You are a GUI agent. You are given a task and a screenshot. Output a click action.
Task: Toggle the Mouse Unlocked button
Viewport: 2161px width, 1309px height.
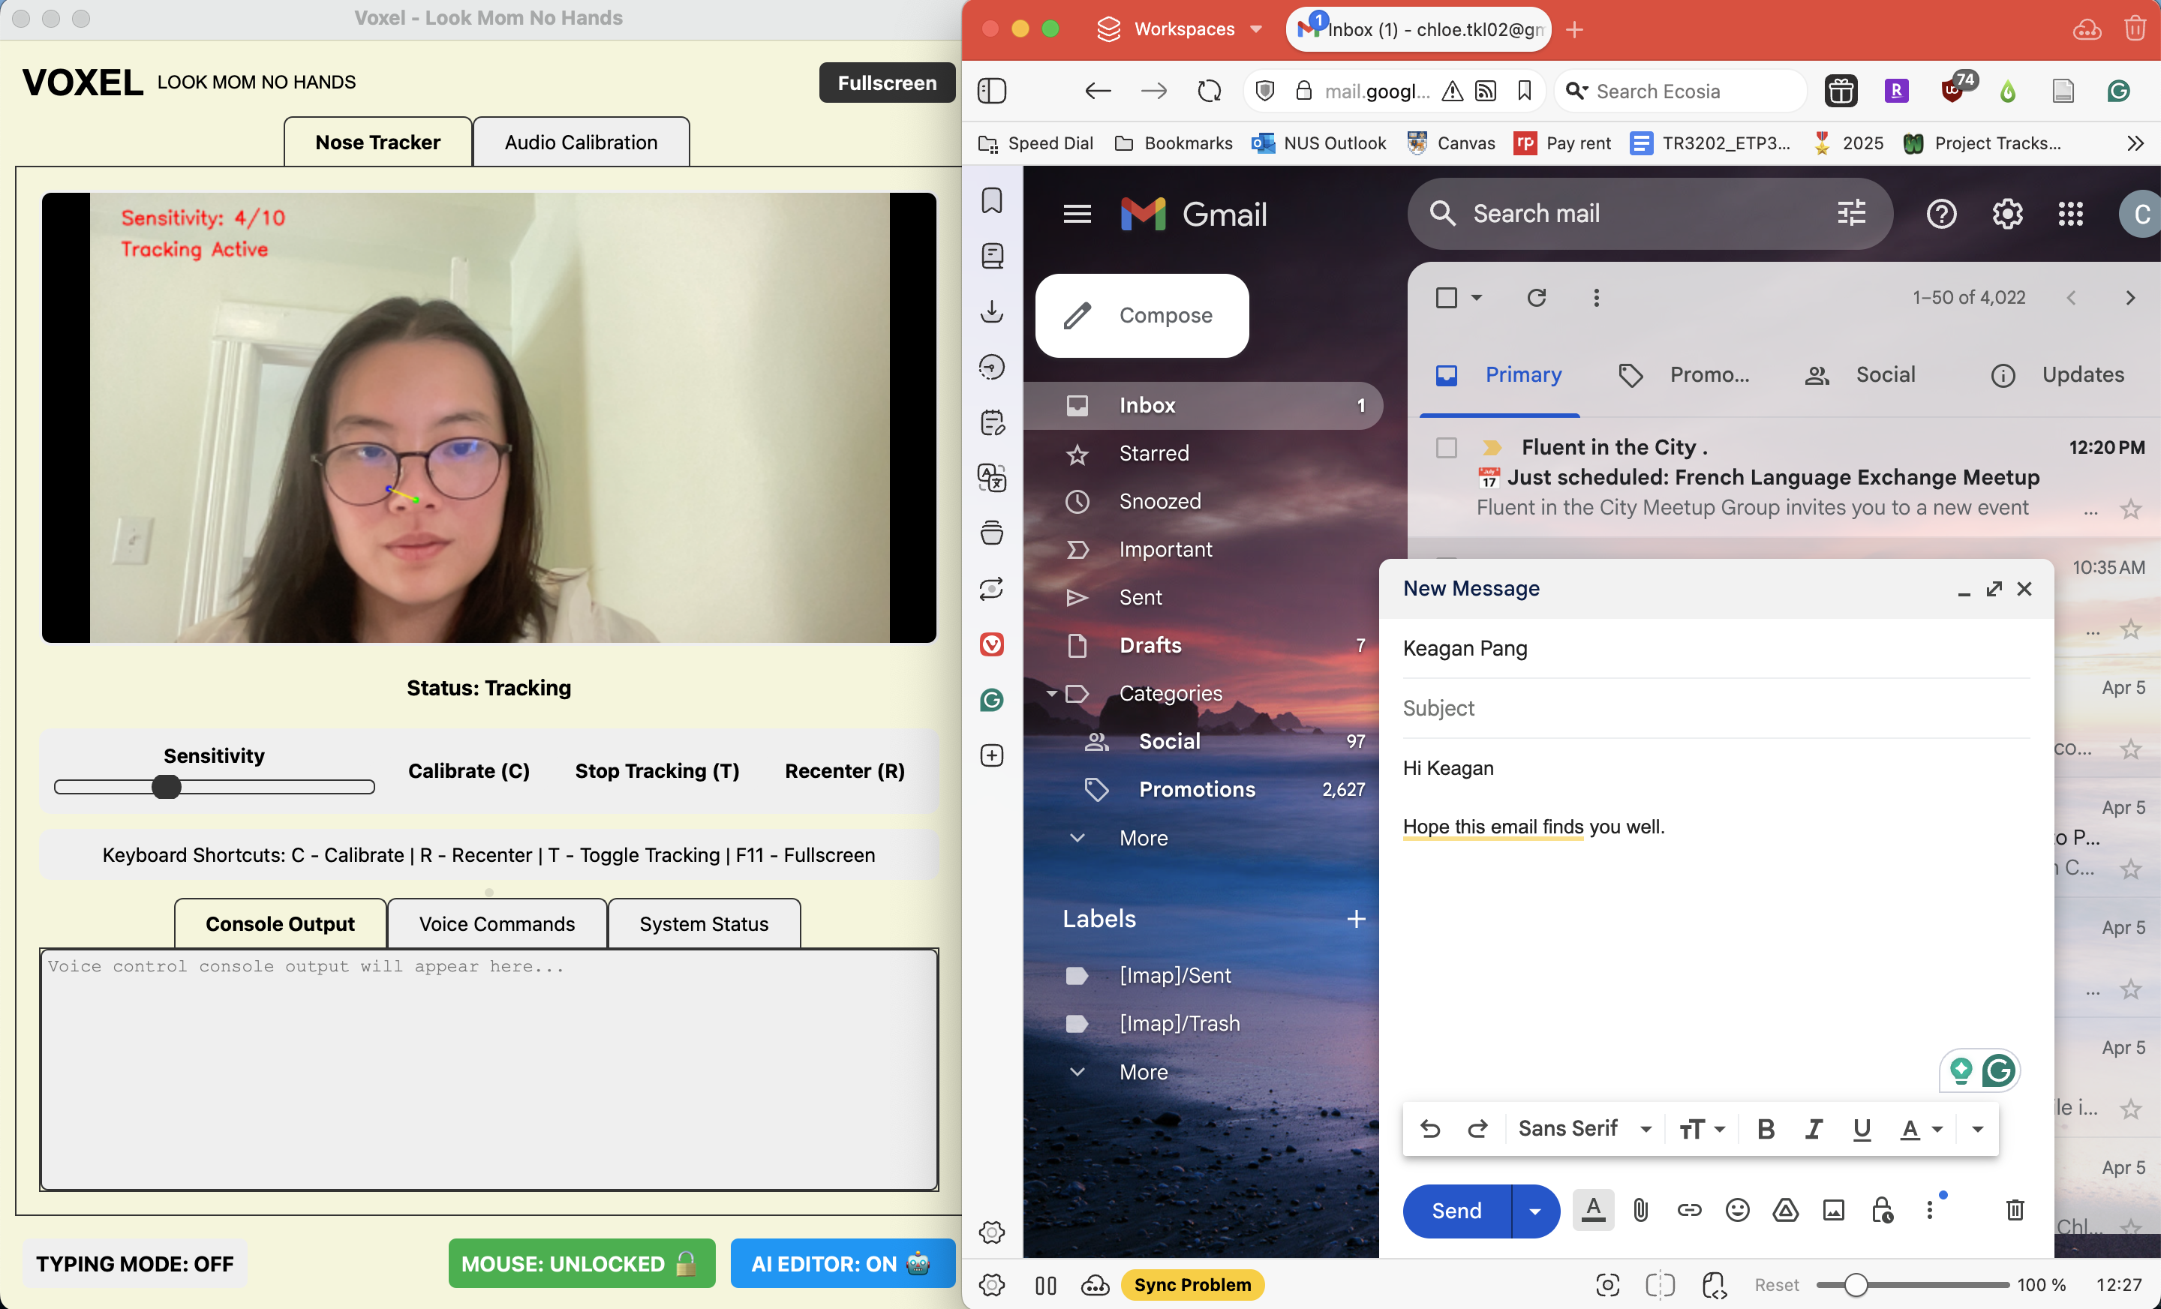point(581,1263)
